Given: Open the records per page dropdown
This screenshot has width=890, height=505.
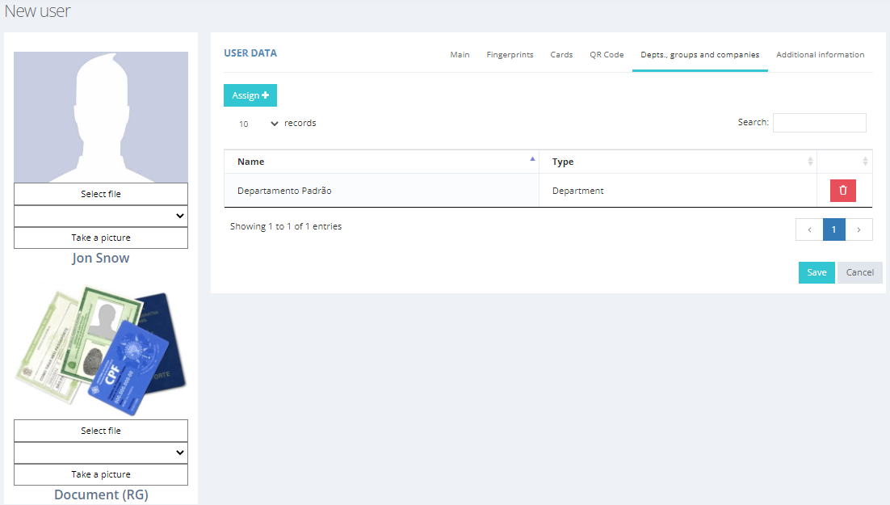Looking at the screenshot, I should (258, 124).
